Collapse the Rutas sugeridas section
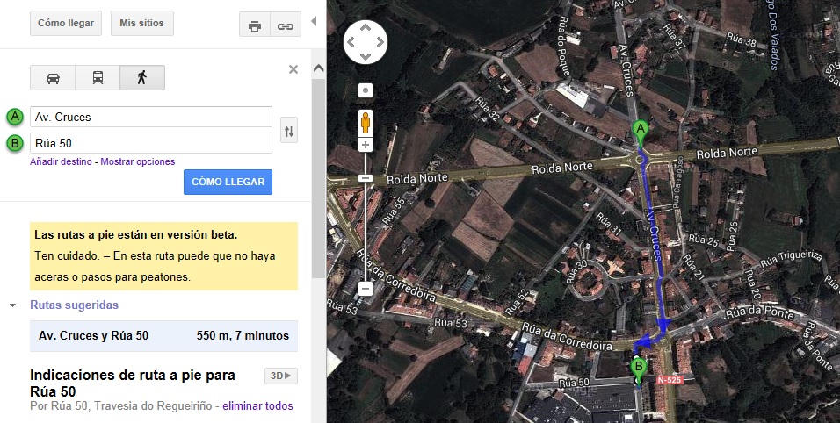 click(x=13, y=305)
